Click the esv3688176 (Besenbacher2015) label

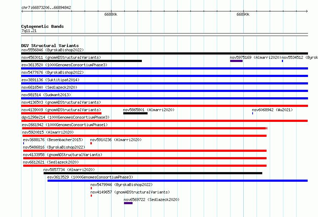pos(53,140)
